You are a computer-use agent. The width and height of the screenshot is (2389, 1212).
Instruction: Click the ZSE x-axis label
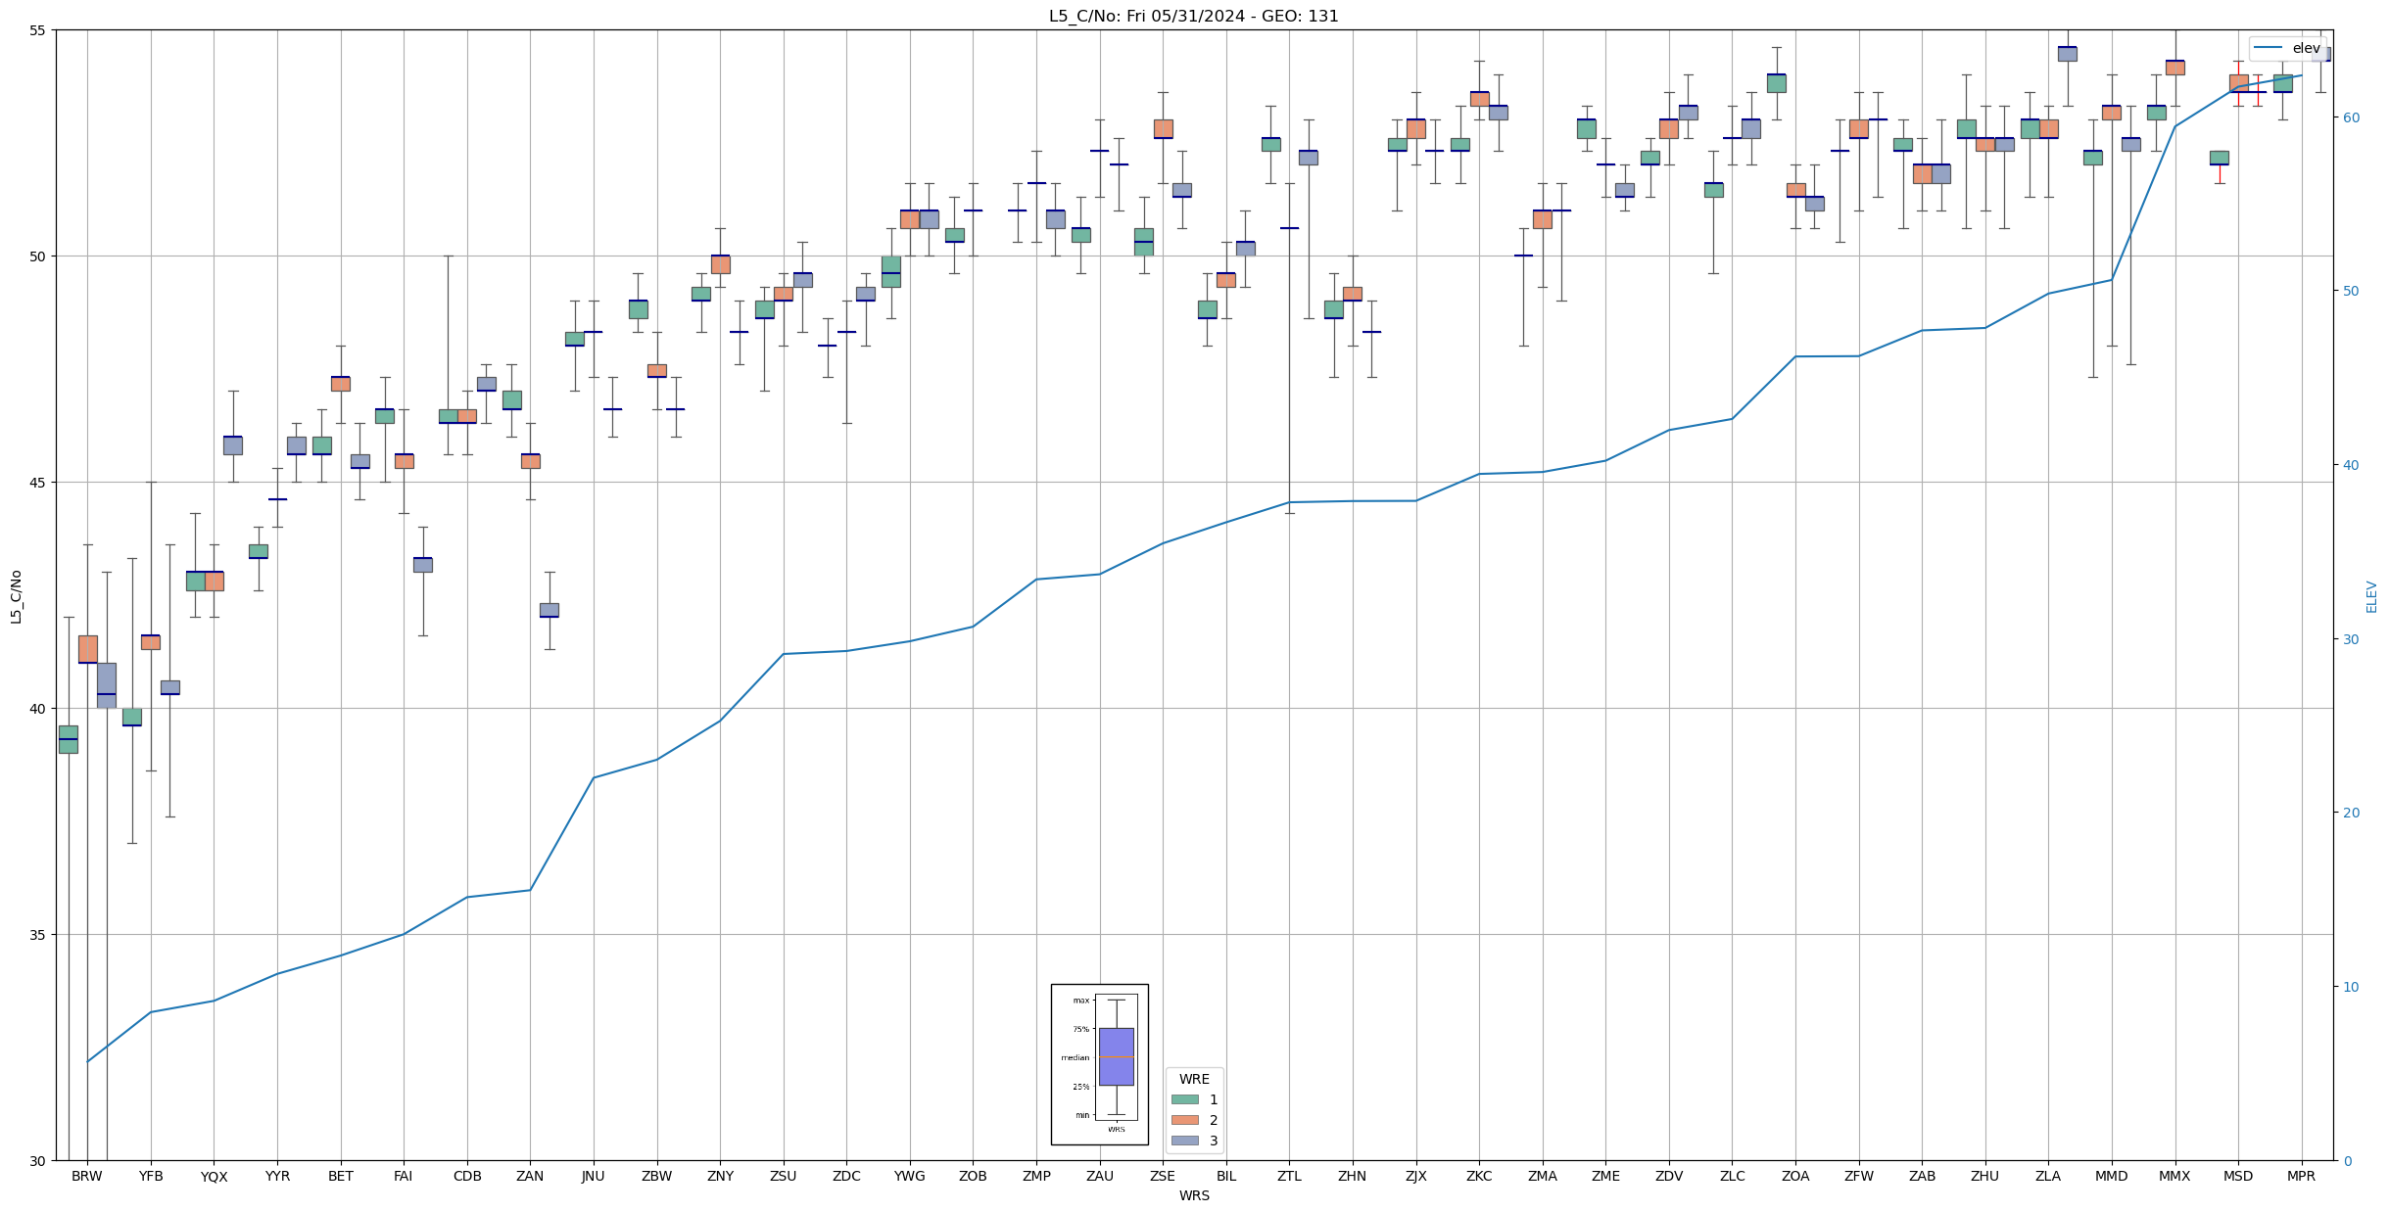click(1163, 1176)
